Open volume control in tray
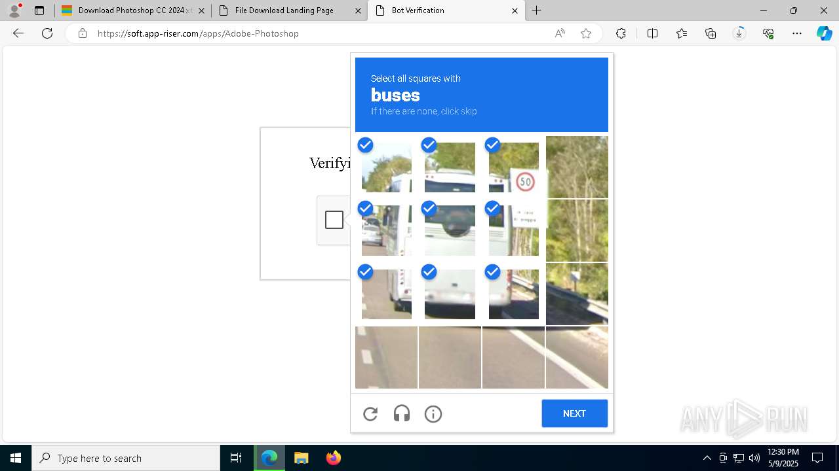Screen dimensions: 839x471 tap(754, 458)
